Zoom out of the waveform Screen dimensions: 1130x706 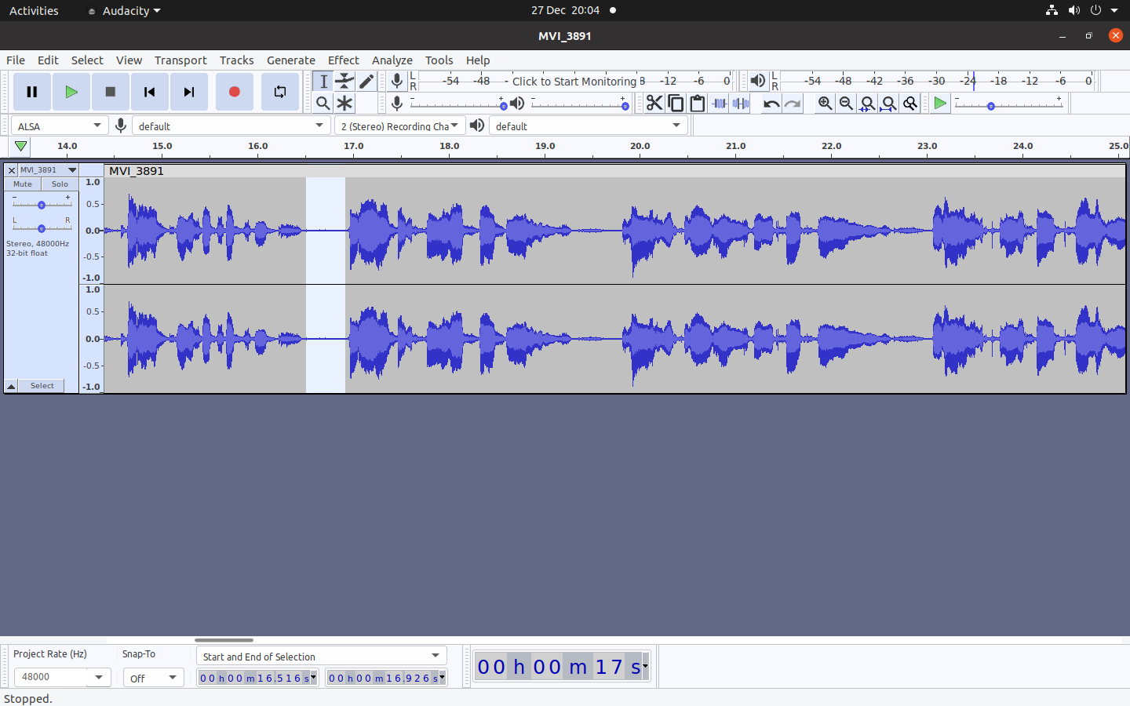point(846,104)
